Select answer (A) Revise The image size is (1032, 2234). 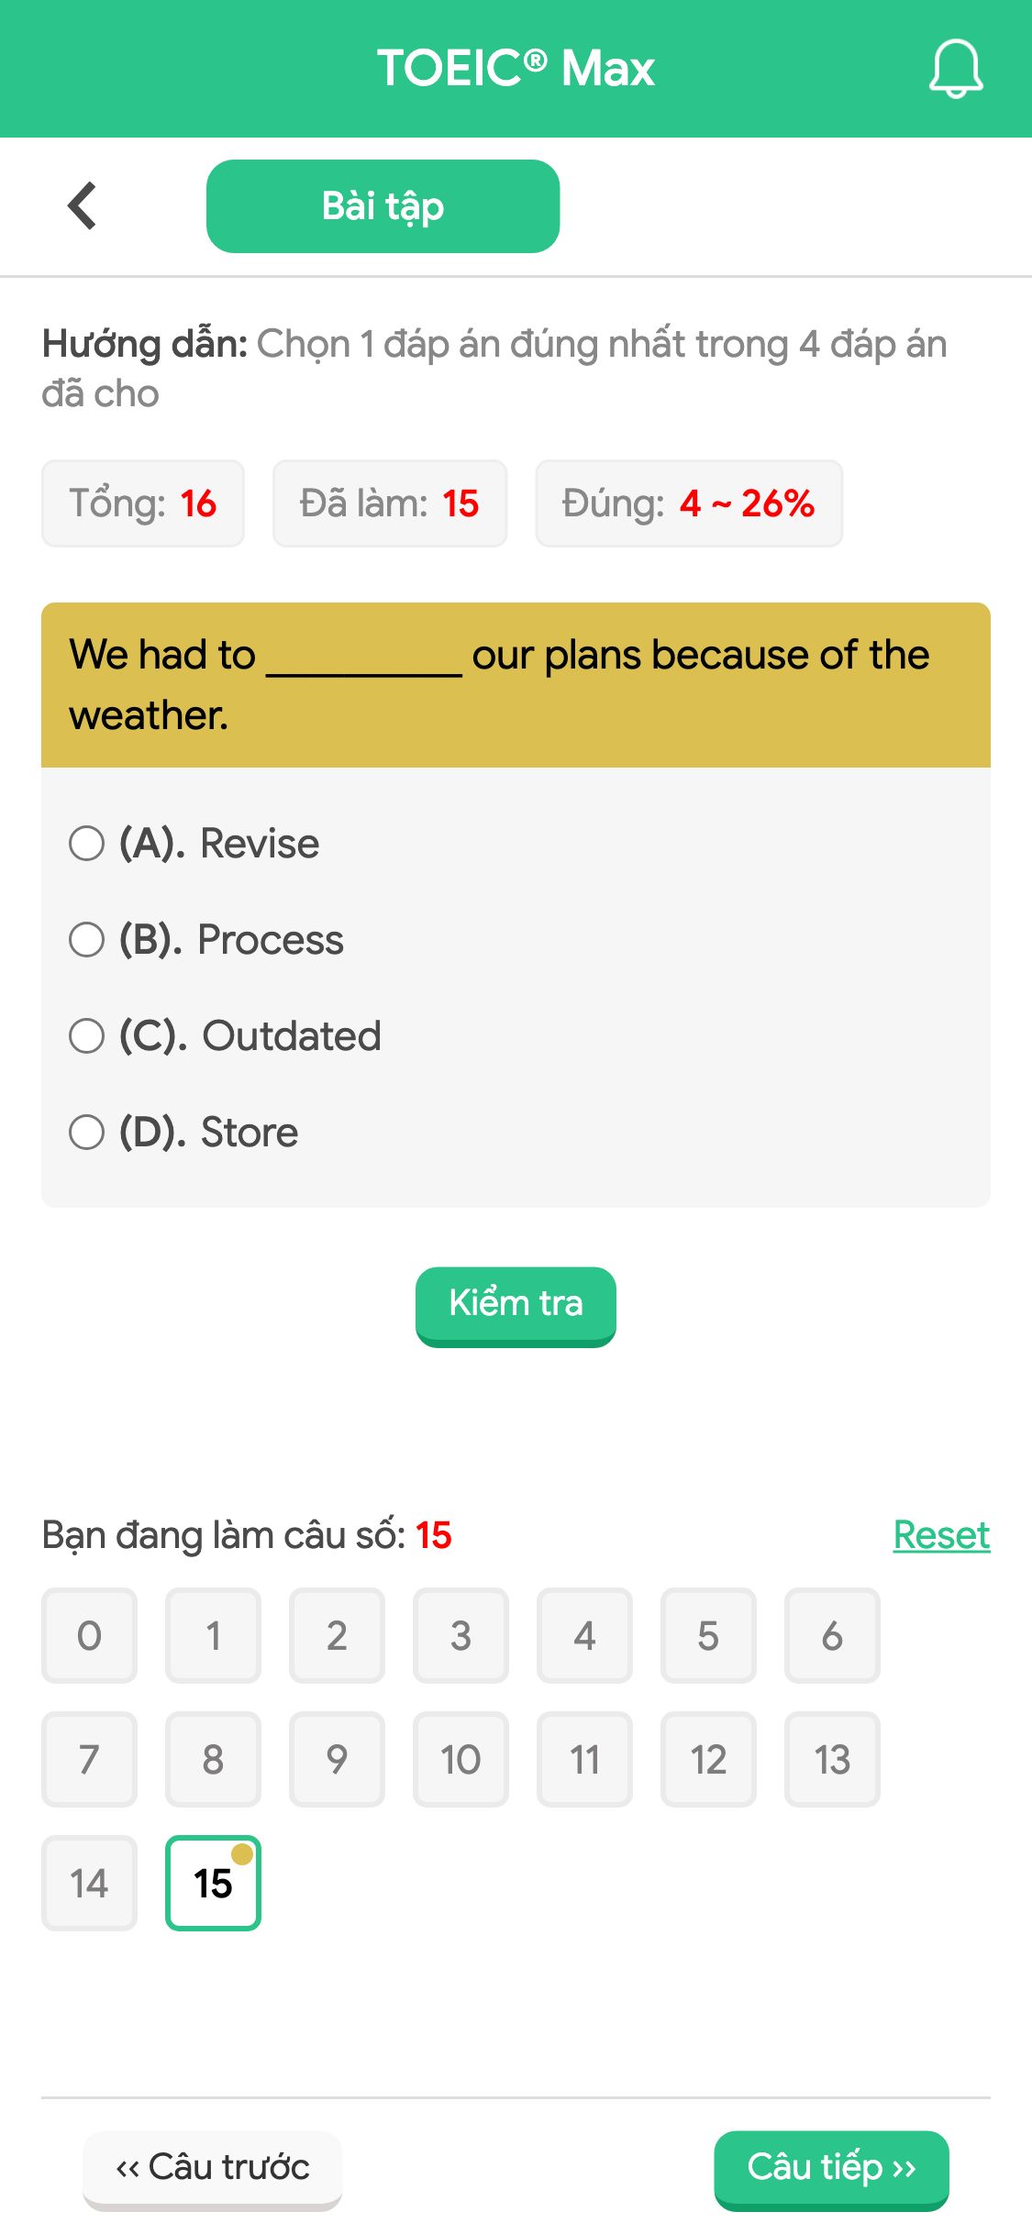tap(194, 843)
